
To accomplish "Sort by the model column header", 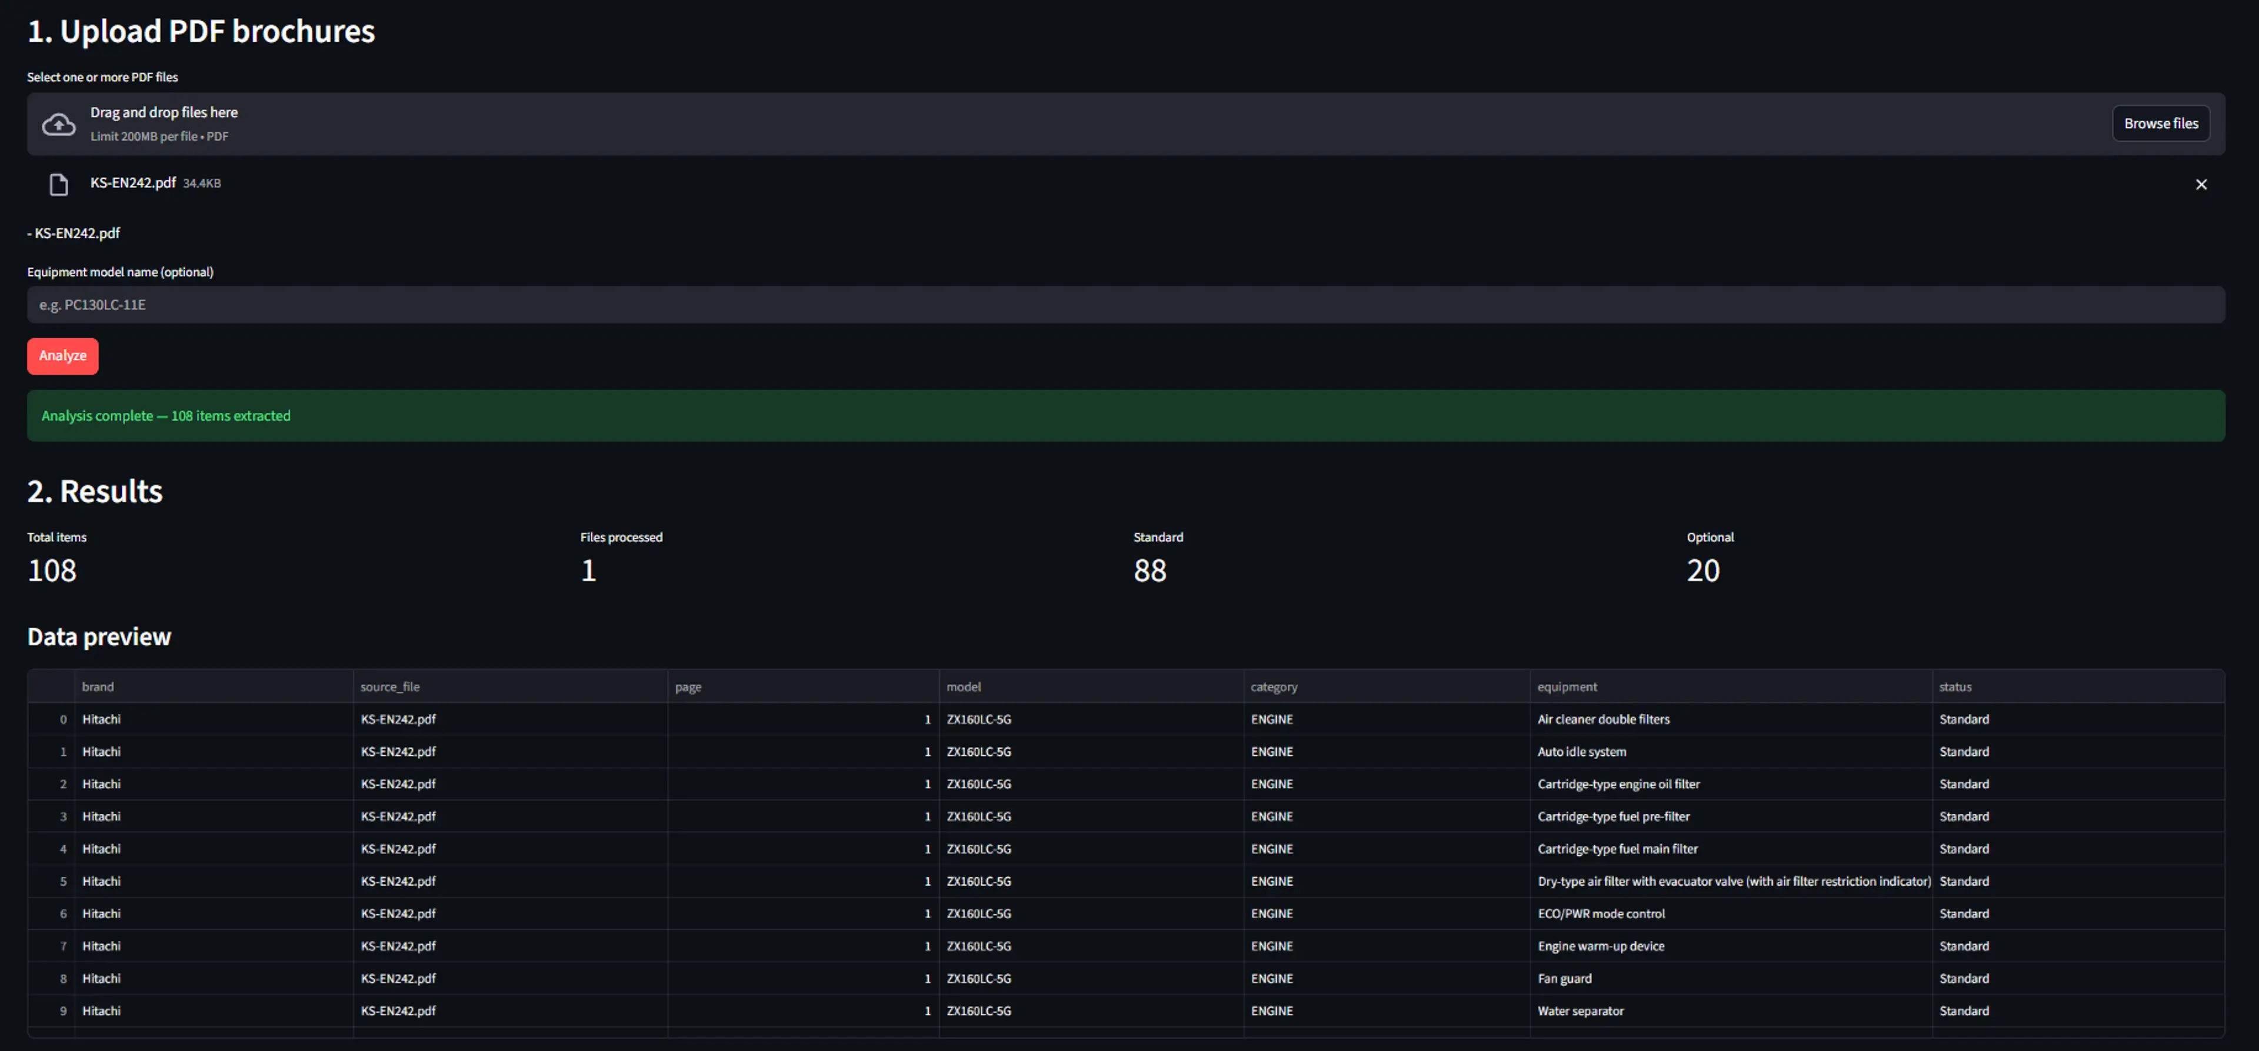I will [x=1091, y=686].
